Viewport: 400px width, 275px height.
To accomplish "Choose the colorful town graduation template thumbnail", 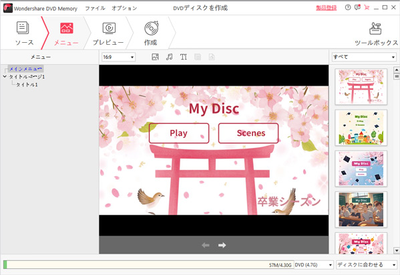I will tap(361, 128).
